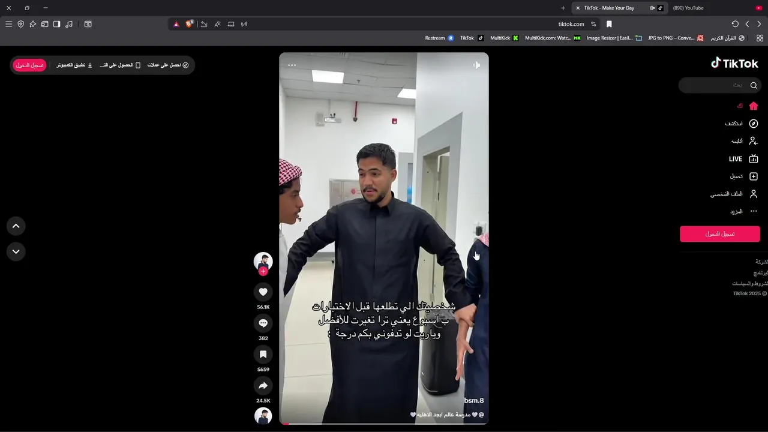
Task: Seek on the video progress bar
Action: point(384,424)
